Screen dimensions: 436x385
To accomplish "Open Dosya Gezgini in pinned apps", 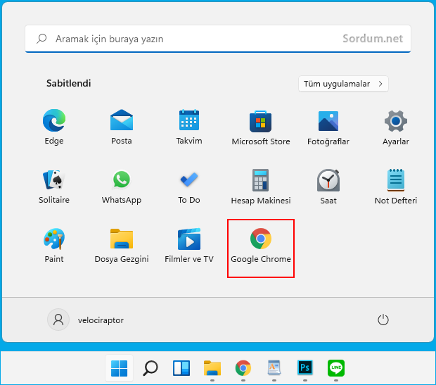I will tap(122, 246).
